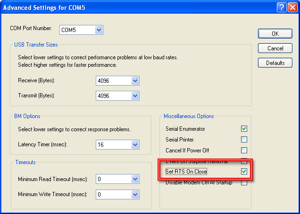Click the Serial Enumerator label

[x=185, y=129]
